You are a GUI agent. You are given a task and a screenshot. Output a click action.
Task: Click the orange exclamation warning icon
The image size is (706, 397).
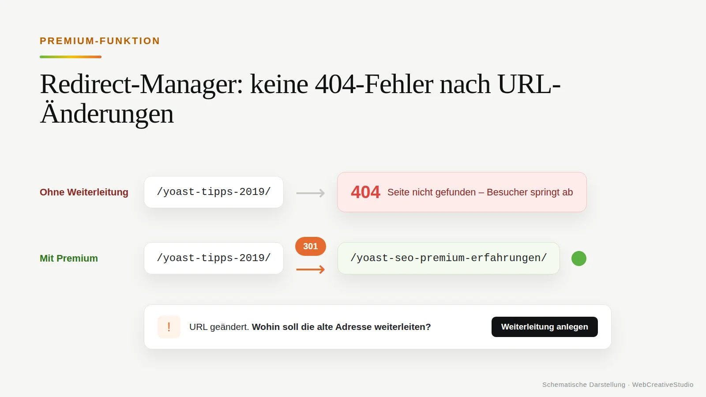pyautogui.click(x=169, y=327)
